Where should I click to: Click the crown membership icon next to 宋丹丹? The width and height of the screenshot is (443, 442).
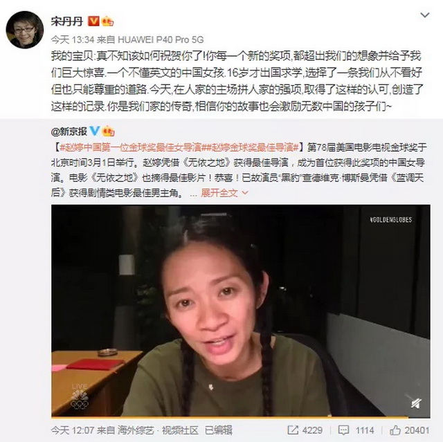[108, 21]
